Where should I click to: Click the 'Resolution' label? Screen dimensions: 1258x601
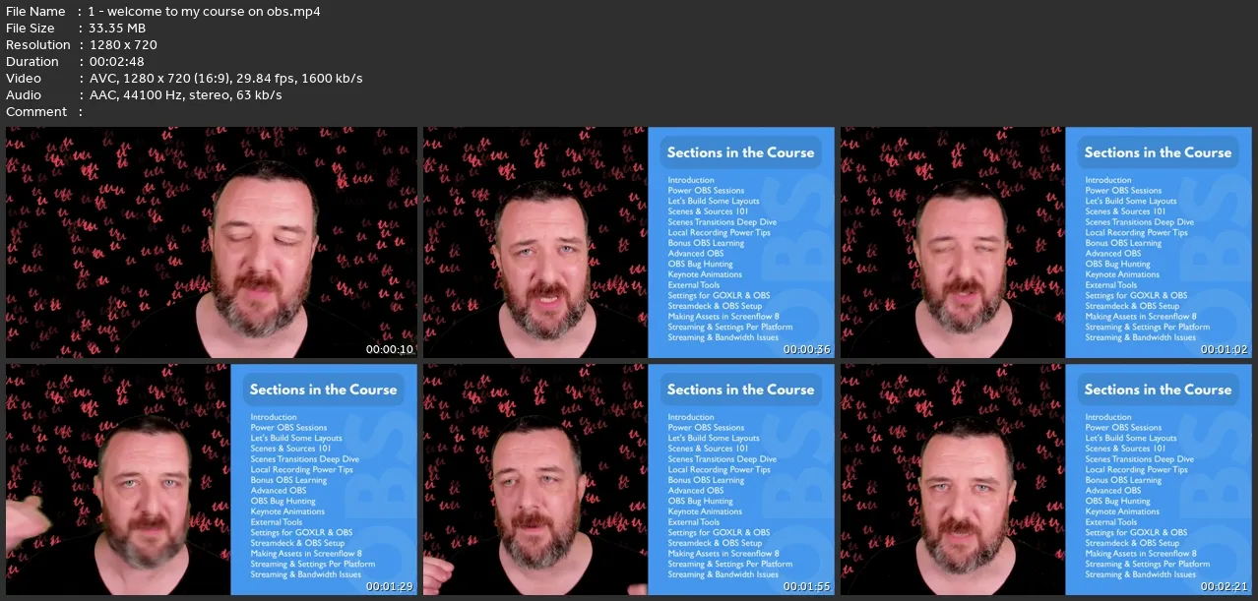pyautogui.click(x=38, y=45)
